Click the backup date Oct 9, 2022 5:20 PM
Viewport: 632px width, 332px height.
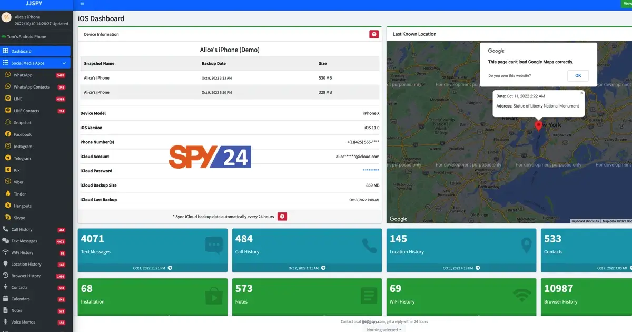point(216,92)
